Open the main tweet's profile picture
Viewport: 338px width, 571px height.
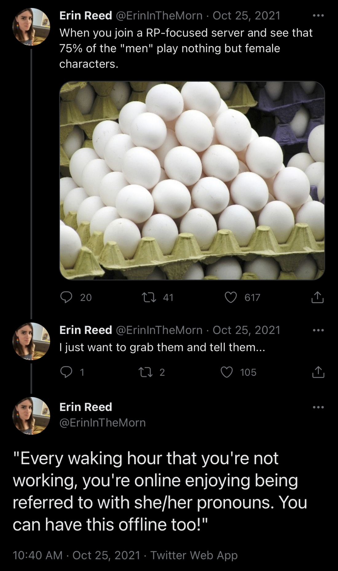31,415
